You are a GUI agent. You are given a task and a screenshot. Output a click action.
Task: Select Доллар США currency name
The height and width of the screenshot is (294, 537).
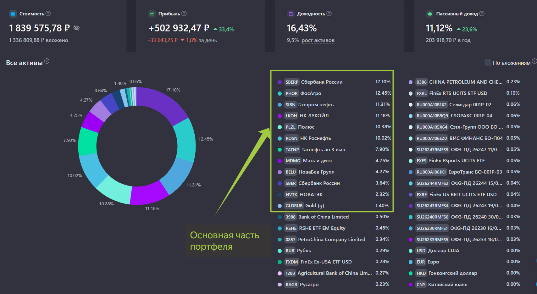tap(444, 251)
